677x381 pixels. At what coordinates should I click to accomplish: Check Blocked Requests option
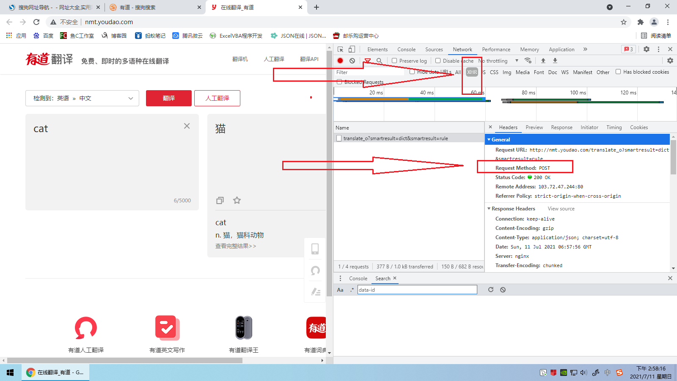(339, 82)
